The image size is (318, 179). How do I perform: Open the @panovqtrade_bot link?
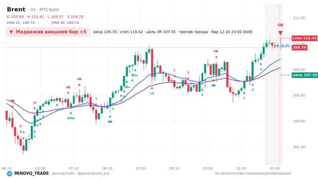pos(93,174)
